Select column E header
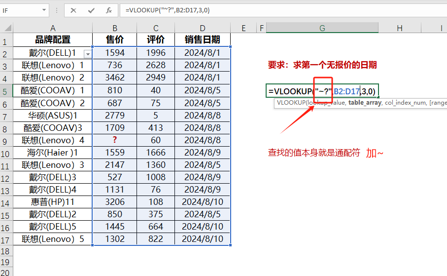447x276 pixels. [243, 28]
